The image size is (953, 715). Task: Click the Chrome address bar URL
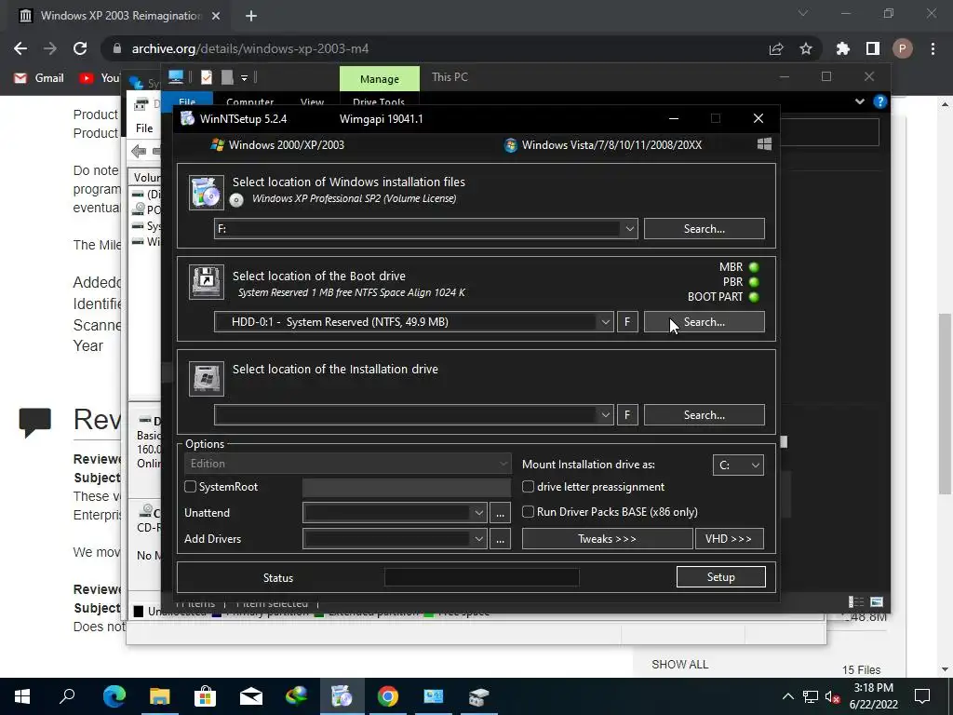250,48
